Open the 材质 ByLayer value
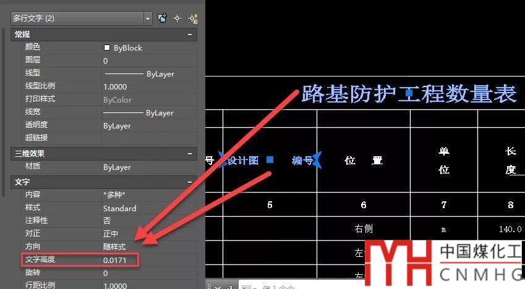This screenshot has width=525, height=289. click(149, 167)
